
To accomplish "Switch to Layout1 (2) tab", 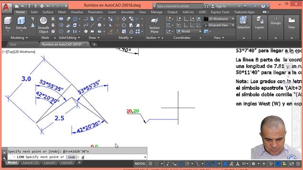I will click(x=30, y=162).
